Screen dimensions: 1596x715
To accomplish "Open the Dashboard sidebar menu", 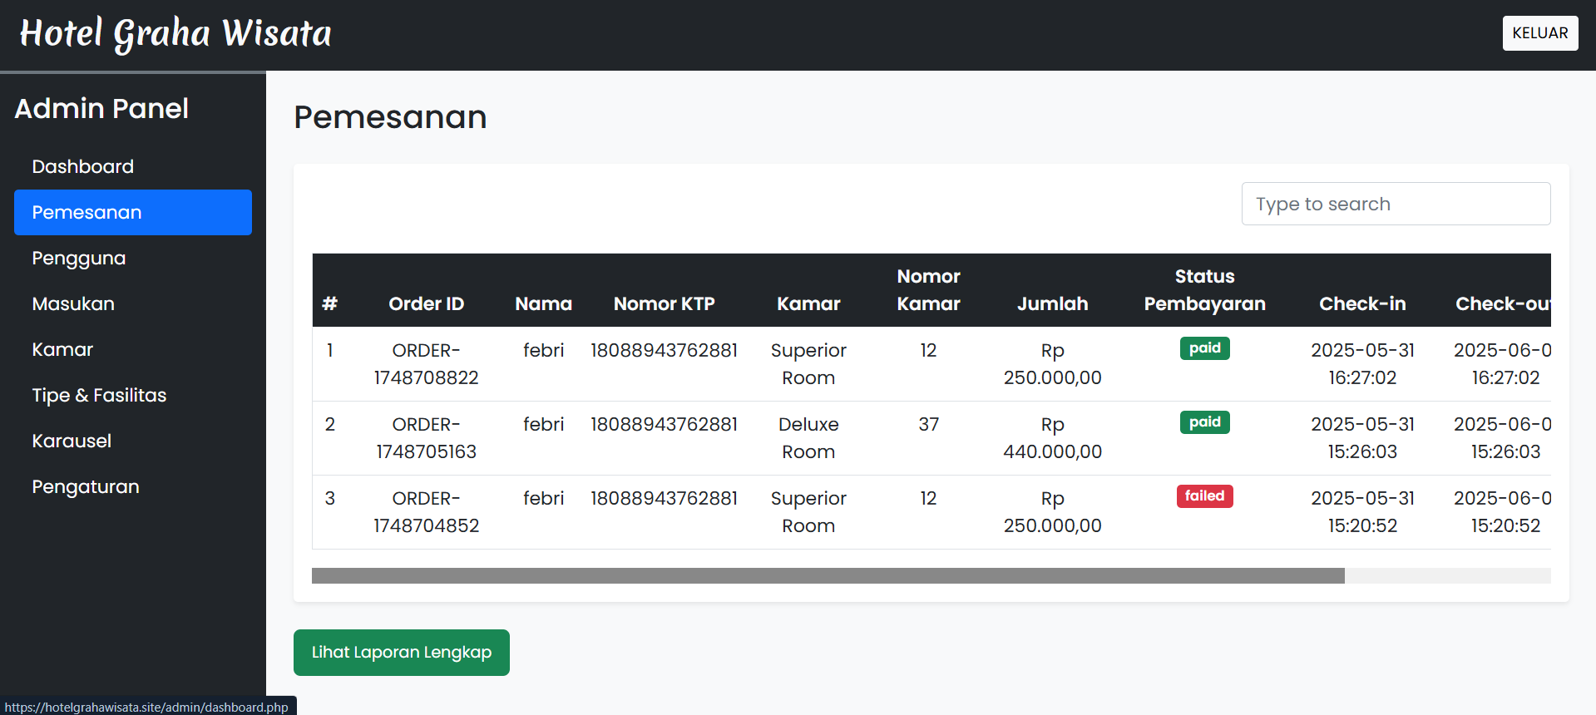I will 82,166.
